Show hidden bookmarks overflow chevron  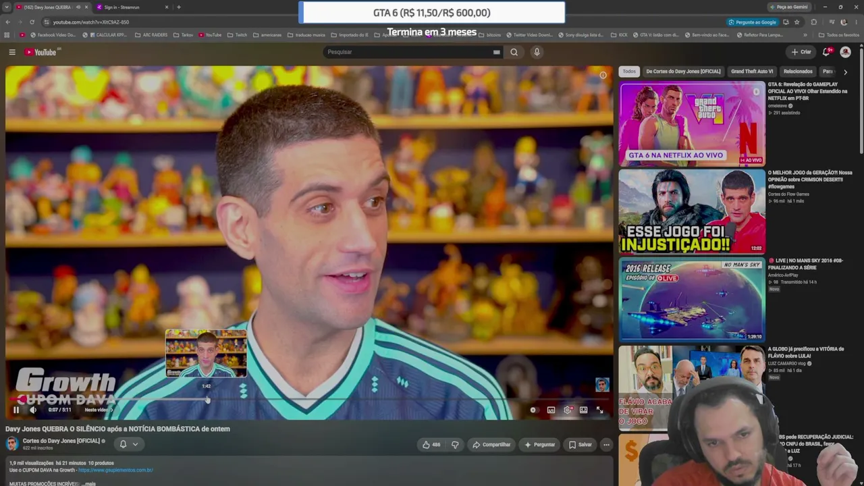tap(805, 35)
